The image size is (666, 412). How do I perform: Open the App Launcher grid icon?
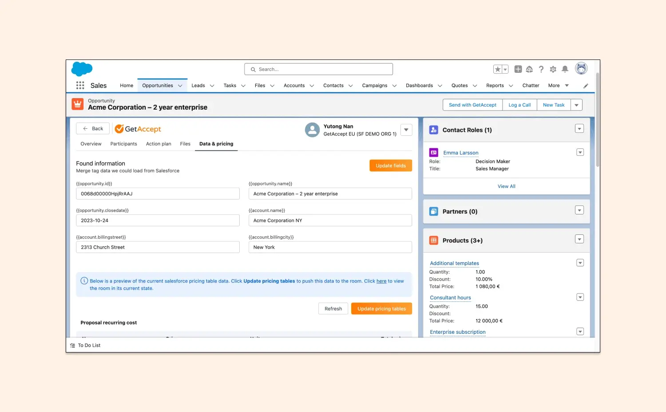click(80, 85)
